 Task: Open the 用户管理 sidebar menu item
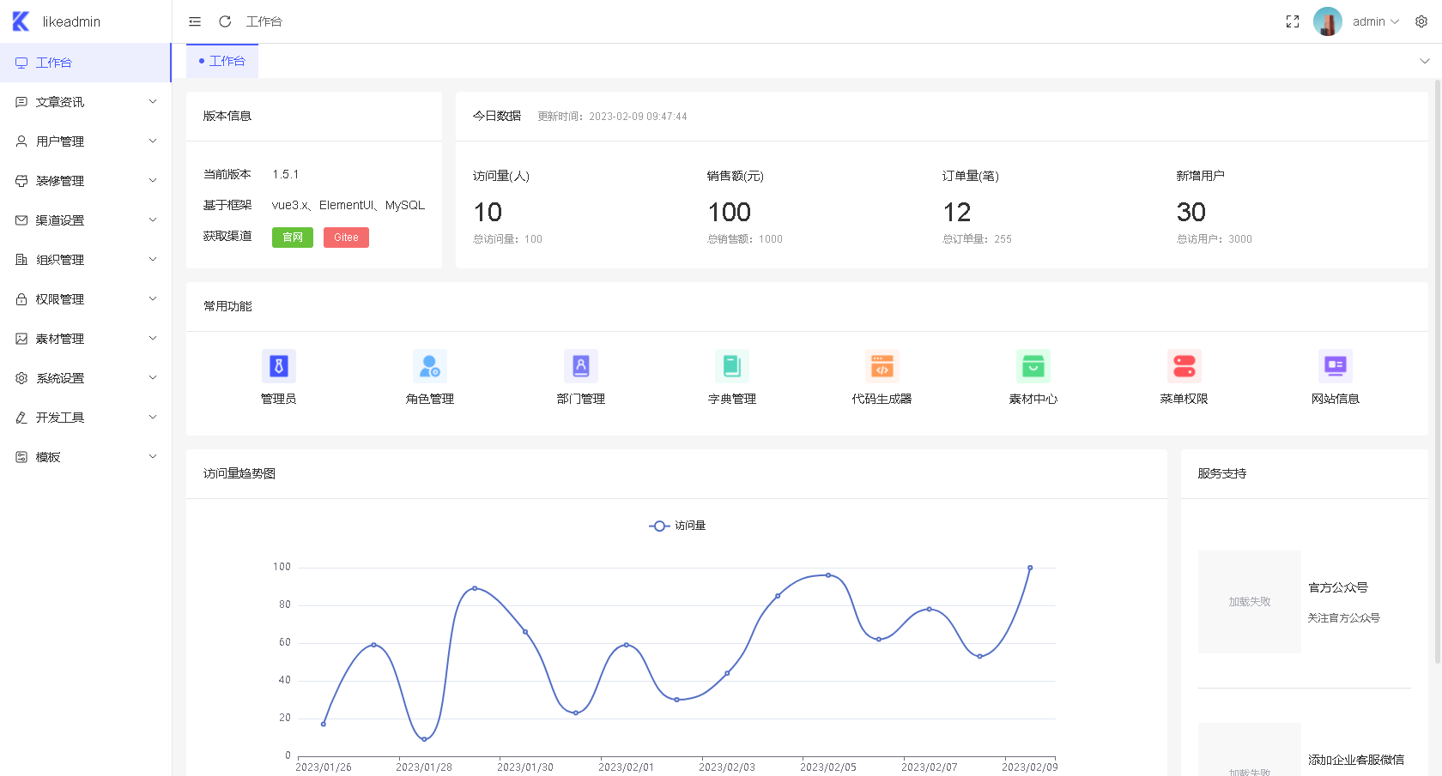tap(86, 141)
